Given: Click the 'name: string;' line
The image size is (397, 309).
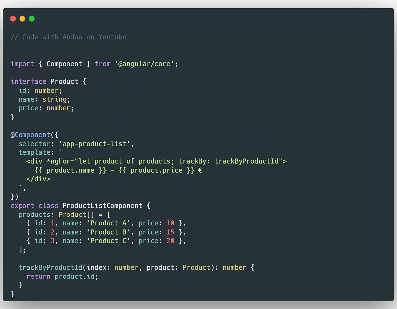Looking at the screenshot, I should coord(44,99).
